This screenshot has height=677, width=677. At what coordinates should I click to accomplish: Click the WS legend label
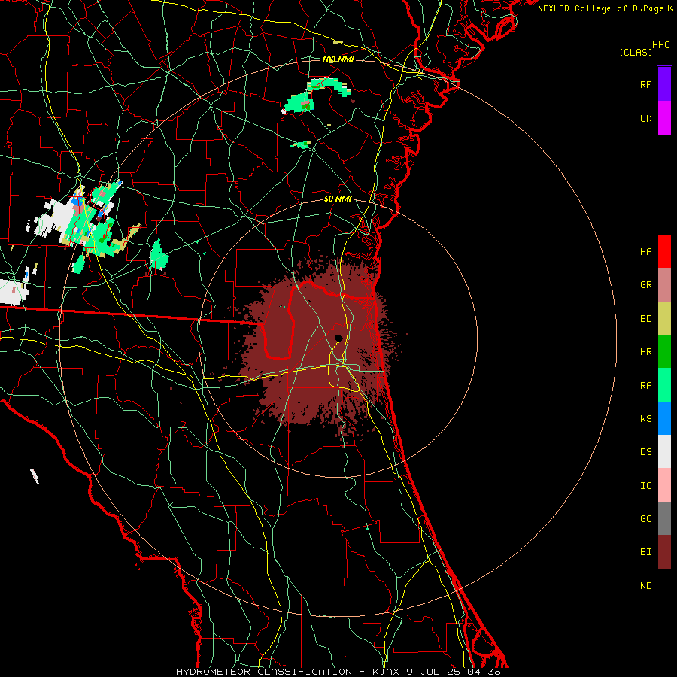click(645, 419)
